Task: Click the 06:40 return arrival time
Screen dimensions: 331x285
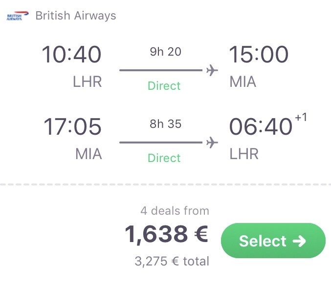Action: pyautogui.click(x=261, y=127)
